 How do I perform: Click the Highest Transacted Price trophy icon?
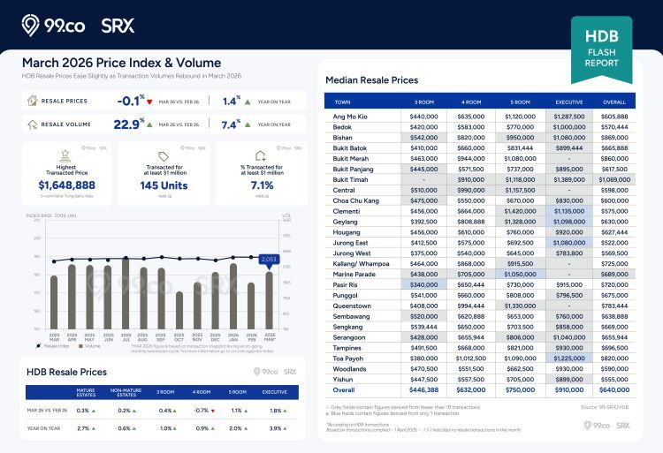(66, 156)
